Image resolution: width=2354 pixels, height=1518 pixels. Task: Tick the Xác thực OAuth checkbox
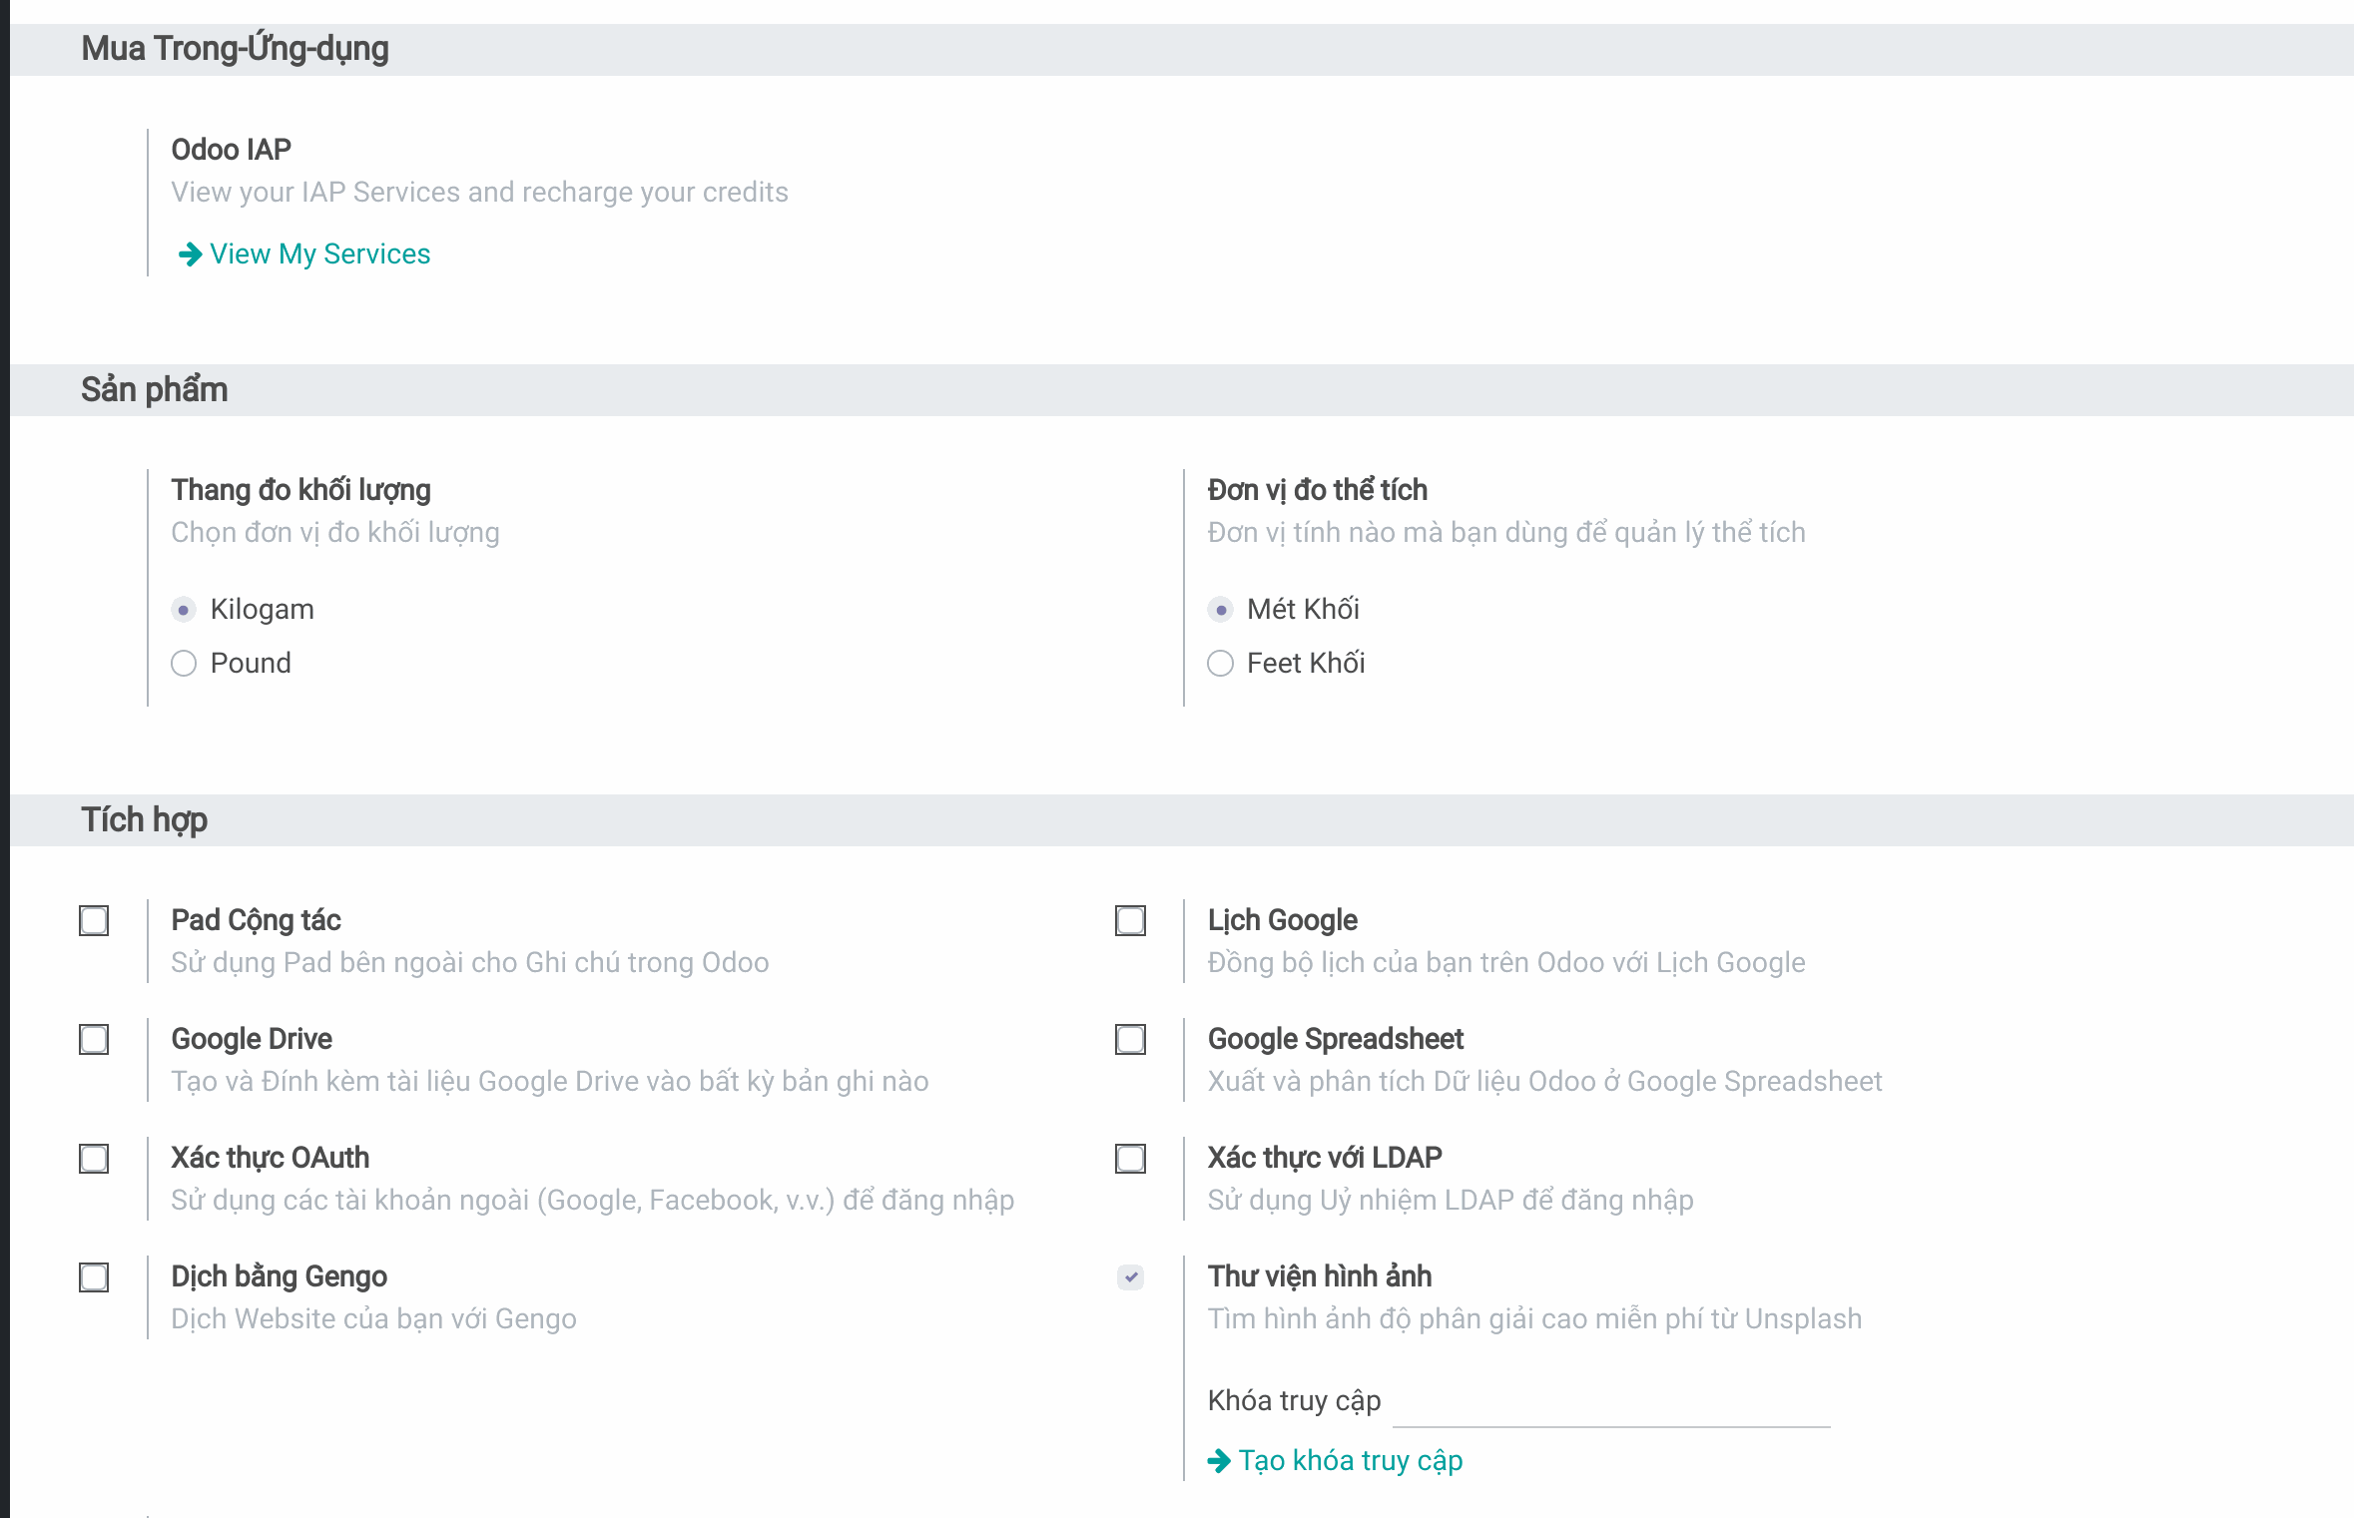94,1158
